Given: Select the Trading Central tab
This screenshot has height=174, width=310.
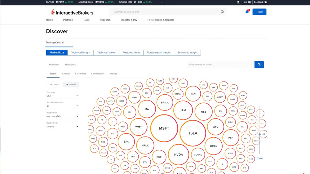Looking at the screenshot, I should click(55, 42).
